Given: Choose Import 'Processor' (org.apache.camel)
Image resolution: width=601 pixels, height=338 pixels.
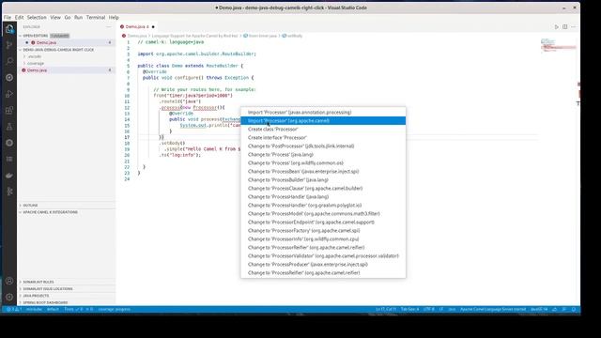Looking at the screenshot, I should pos(323,121).
